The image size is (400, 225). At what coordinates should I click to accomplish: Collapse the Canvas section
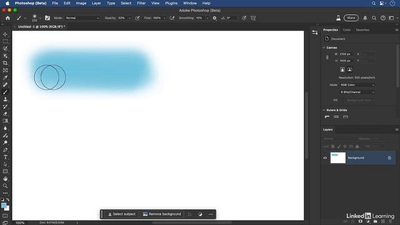[x=324, y=47]
